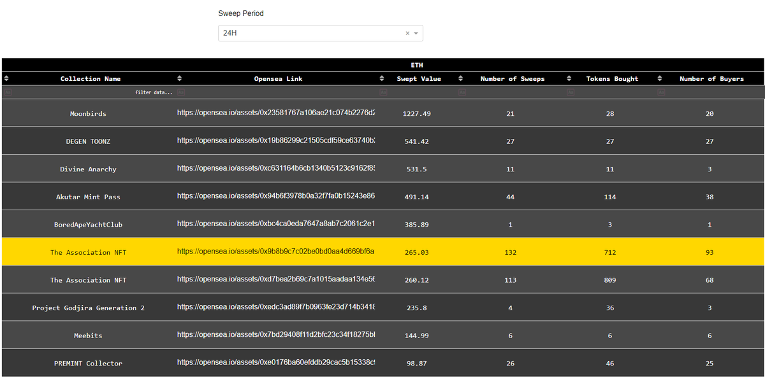Open Association NFT link starting 0xd7bea2b69
The height and width of the screenshot is (377, 765).
[276, 279]
